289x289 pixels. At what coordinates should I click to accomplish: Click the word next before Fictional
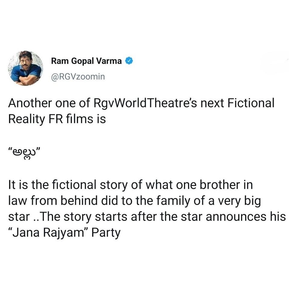[x=212, y=103]
